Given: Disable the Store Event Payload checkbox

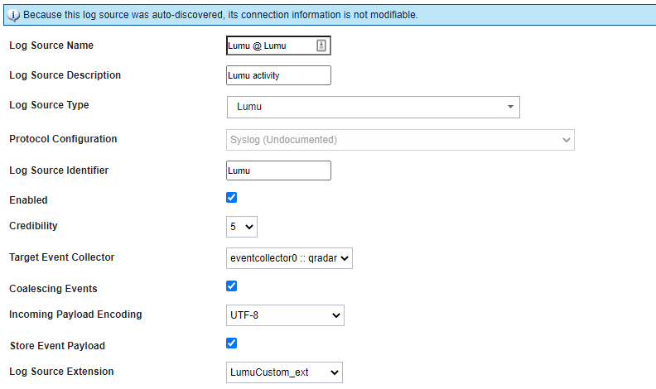Looking at the screenshot, I should point(232,343).
